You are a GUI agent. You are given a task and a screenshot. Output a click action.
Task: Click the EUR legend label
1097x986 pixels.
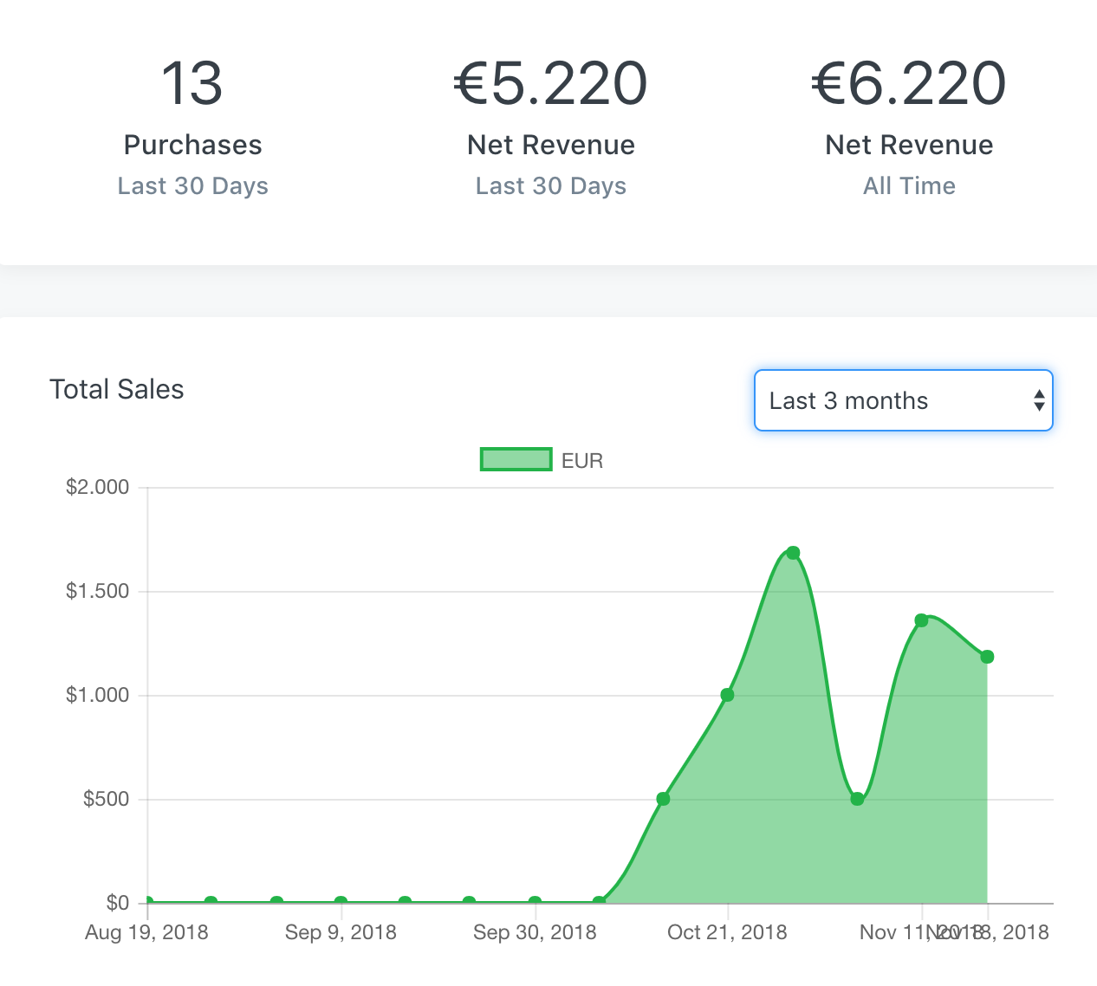click(582, 461)
